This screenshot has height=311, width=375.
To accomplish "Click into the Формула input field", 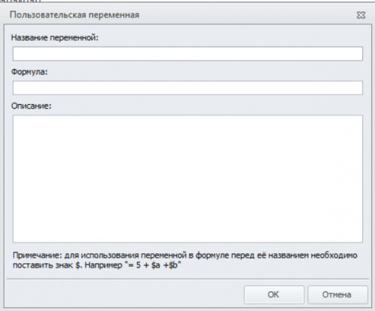I will pyautogui.click(x=187, y=88).
